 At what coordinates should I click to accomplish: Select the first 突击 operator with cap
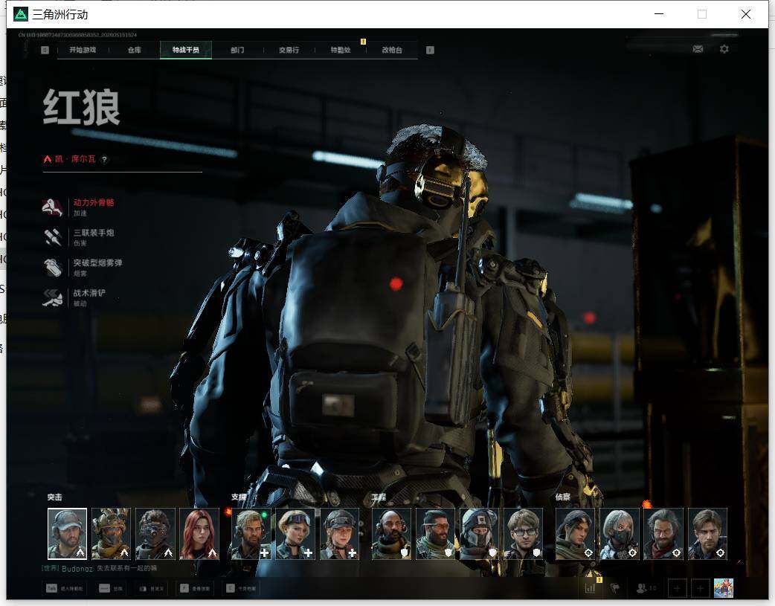[x=67, y=534]
